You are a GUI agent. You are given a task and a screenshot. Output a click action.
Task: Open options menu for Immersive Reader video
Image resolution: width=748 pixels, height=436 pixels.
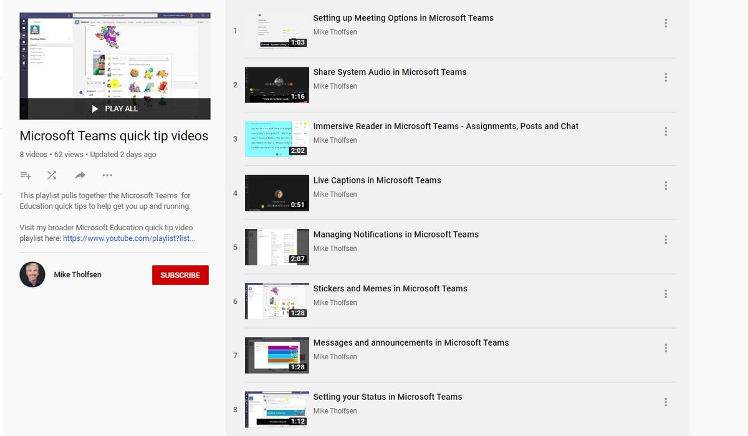(666, 132)
